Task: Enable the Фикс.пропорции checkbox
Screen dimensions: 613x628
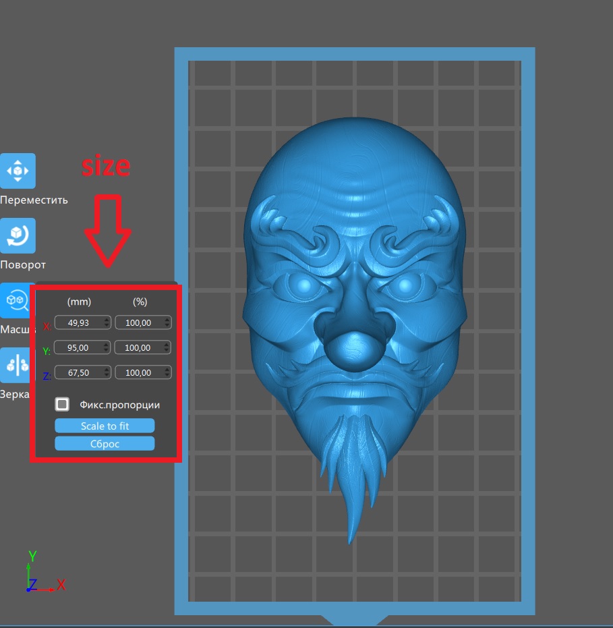Action: [x=63, y=404]
